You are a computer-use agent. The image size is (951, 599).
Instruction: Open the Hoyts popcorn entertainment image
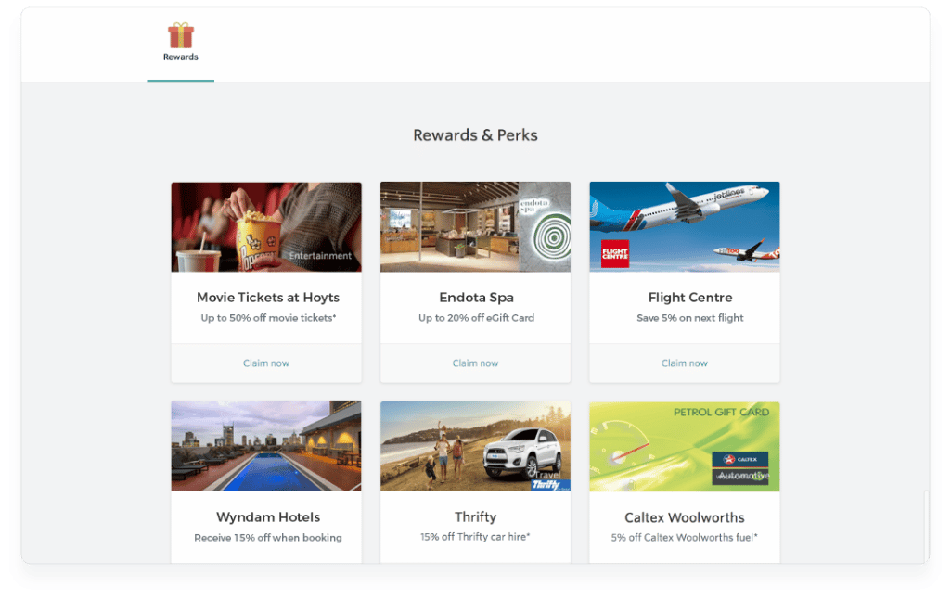click(x=266, y=227)
